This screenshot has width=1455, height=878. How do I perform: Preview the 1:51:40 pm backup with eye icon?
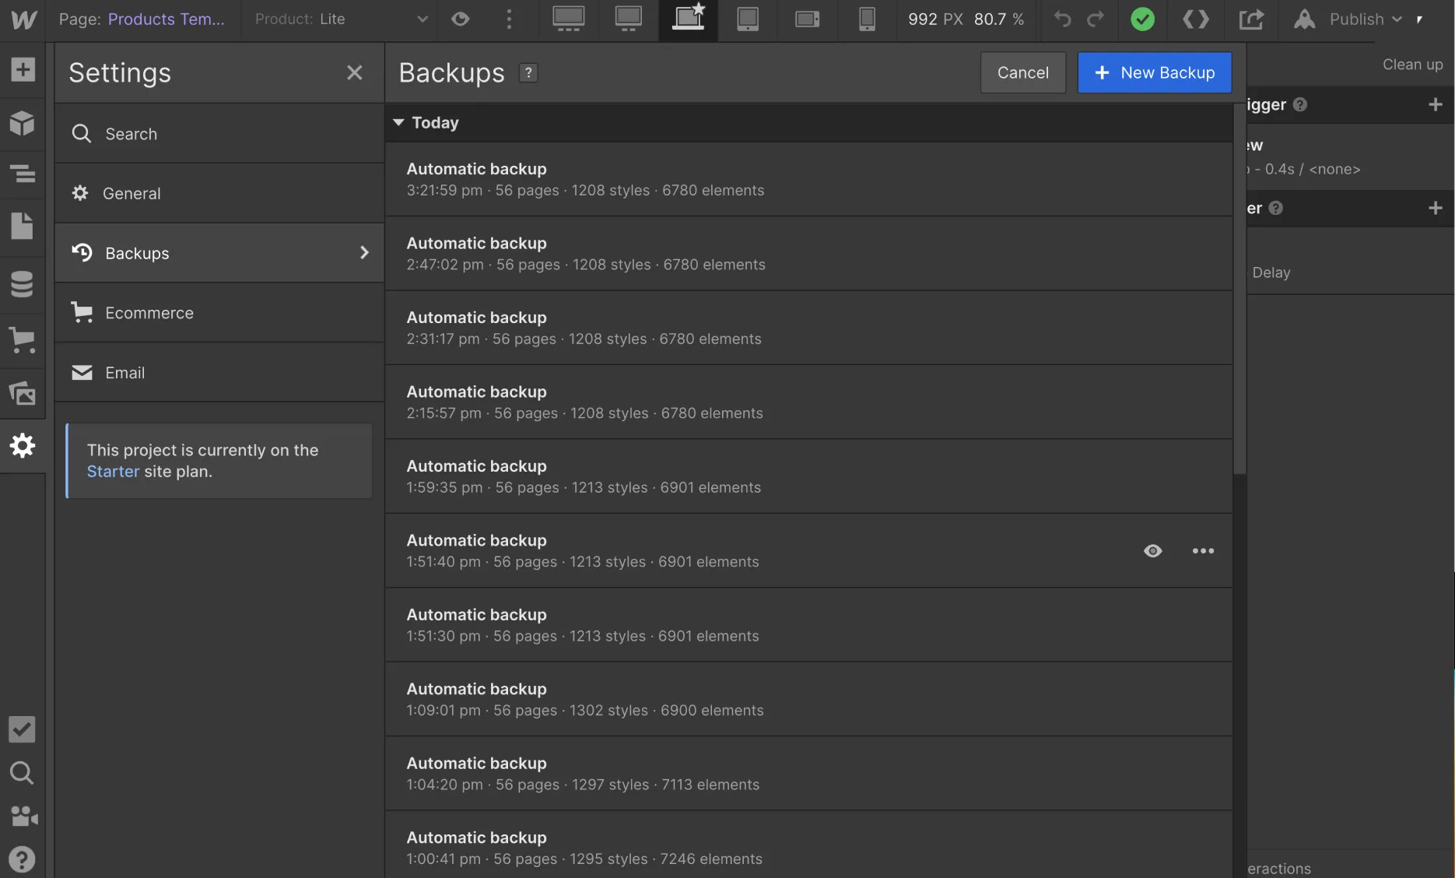point(1153,551)
